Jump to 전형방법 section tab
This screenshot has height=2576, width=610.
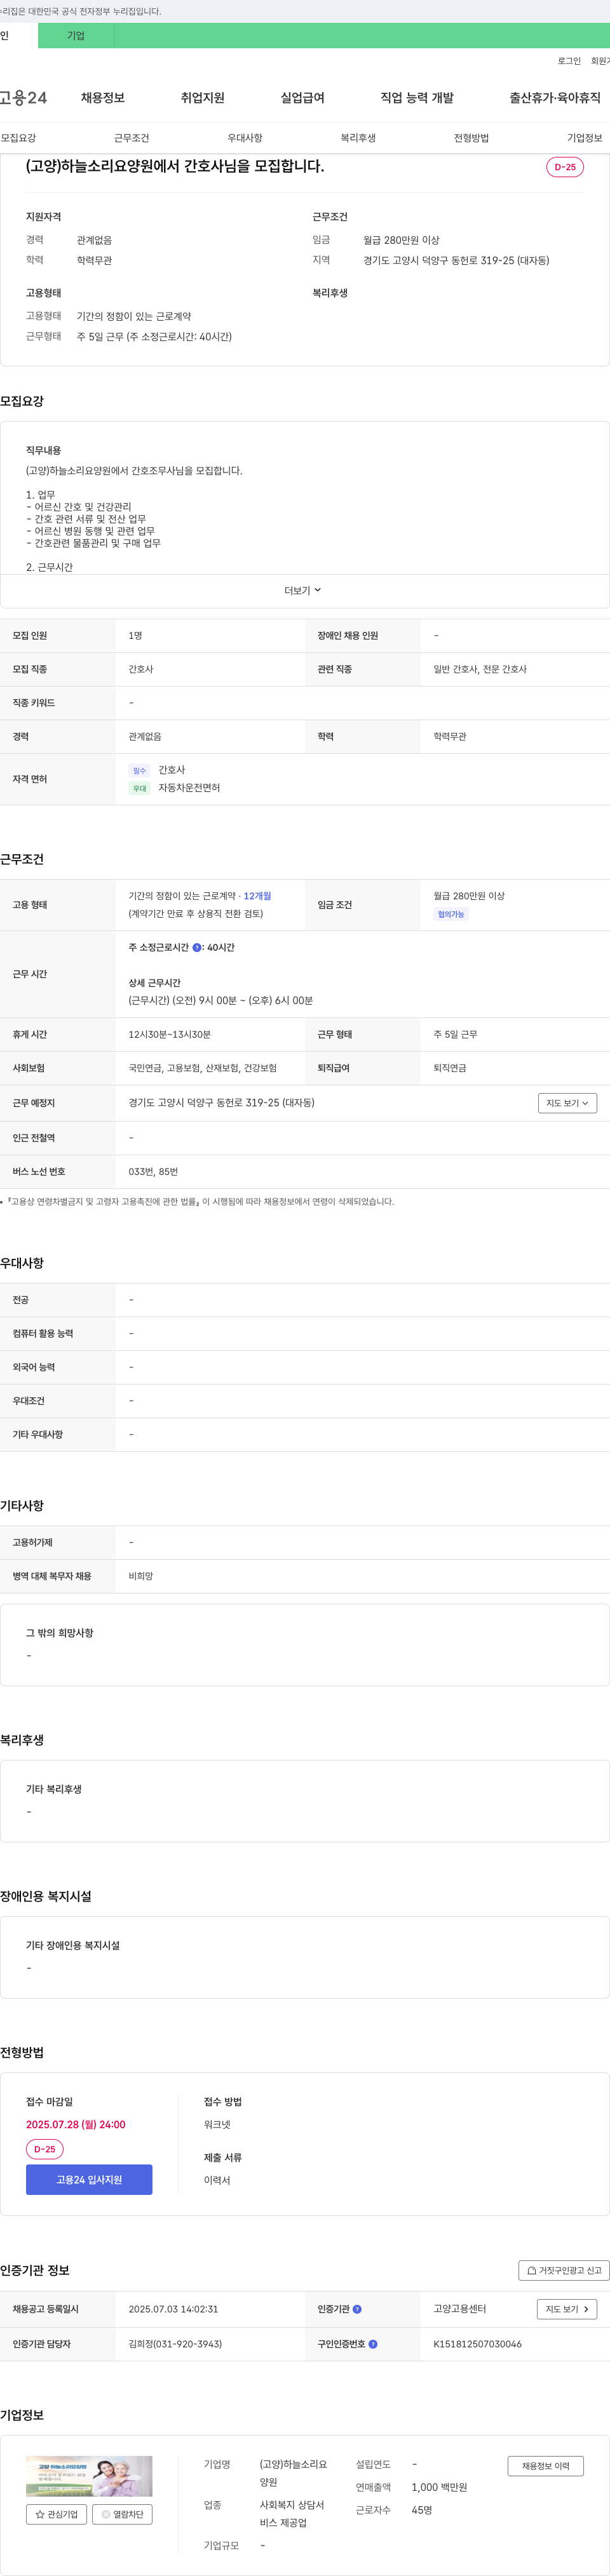(471, 138)
